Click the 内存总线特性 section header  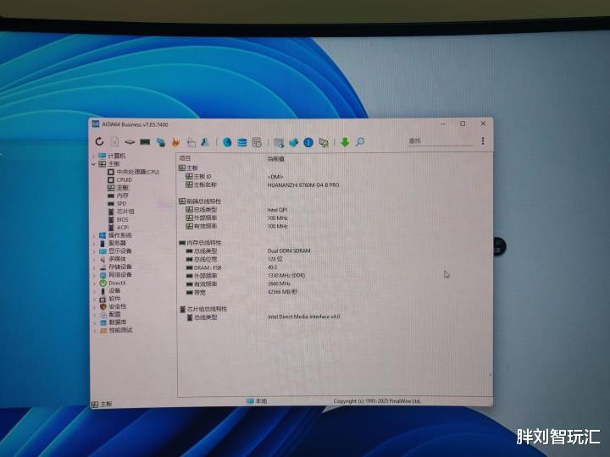coord(204,243)
